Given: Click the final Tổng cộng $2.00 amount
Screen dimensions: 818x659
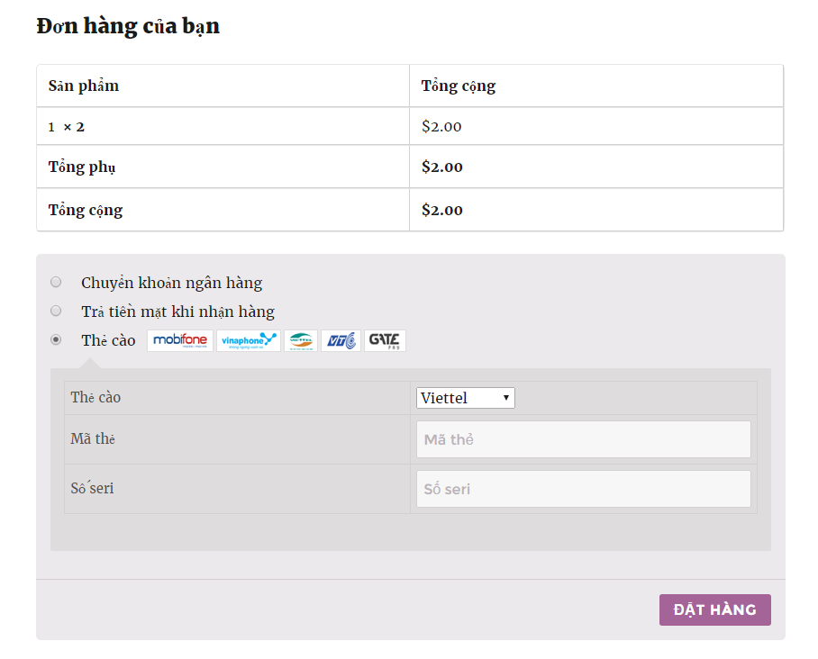Looking at the screenshot, I should point(441,210).
